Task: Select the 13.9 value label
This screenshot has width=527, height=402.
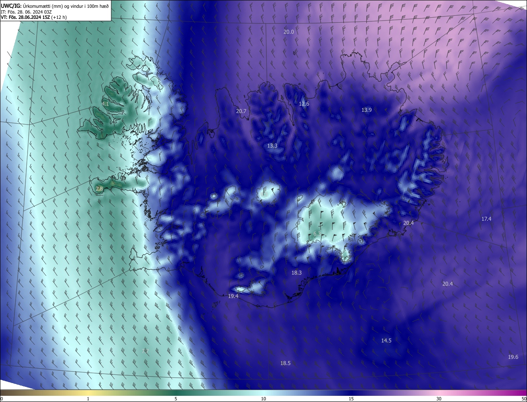Action: 366,110
